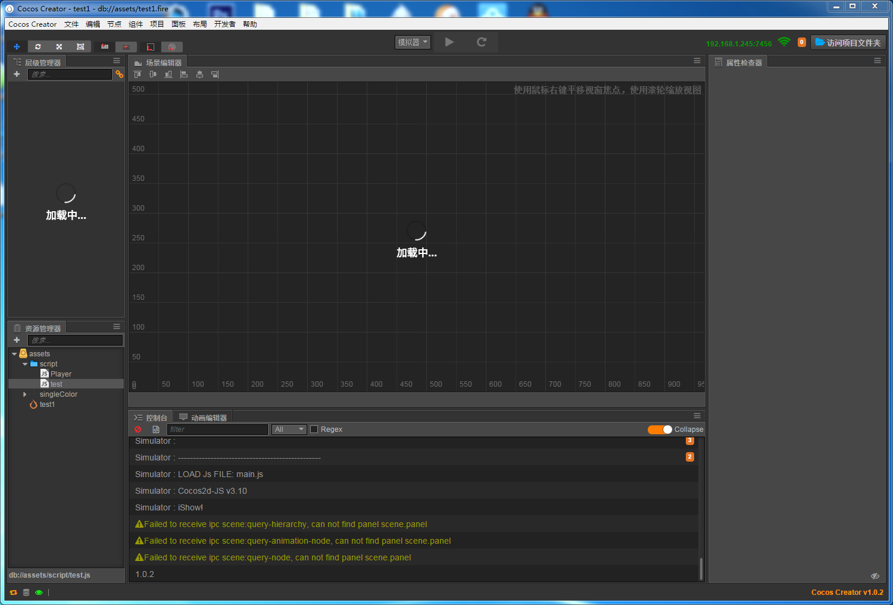Click the database icon in status bar
893x605 pixels.
[x=26, y=593]
